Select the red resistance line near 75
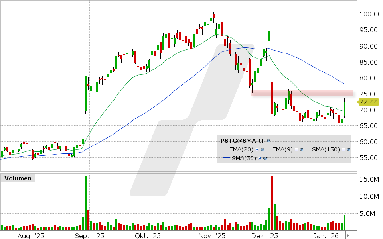This screenshot has width=383, height=239. (x=319, y=92)
